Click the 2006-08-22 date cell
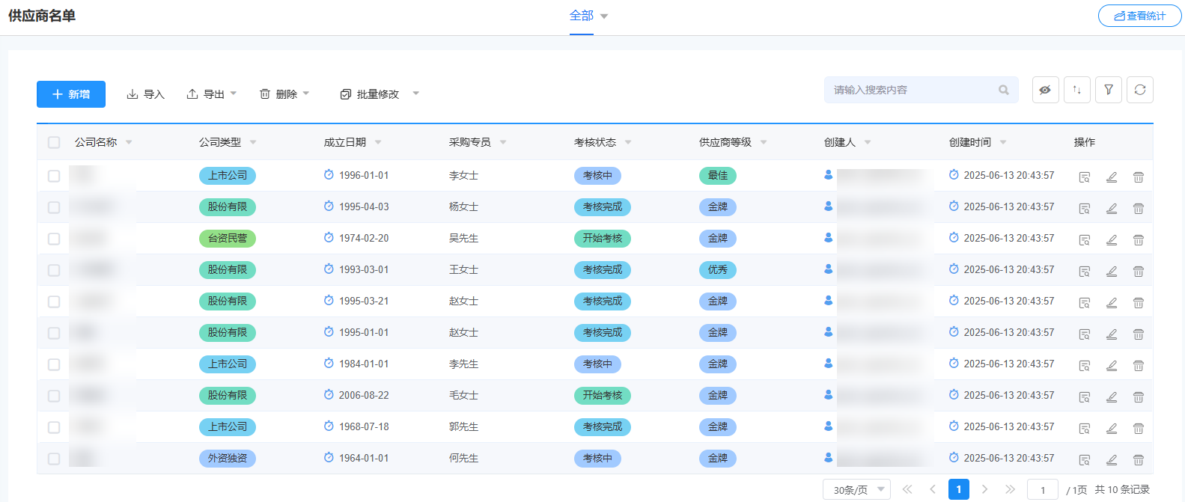 tap(364, 395)
